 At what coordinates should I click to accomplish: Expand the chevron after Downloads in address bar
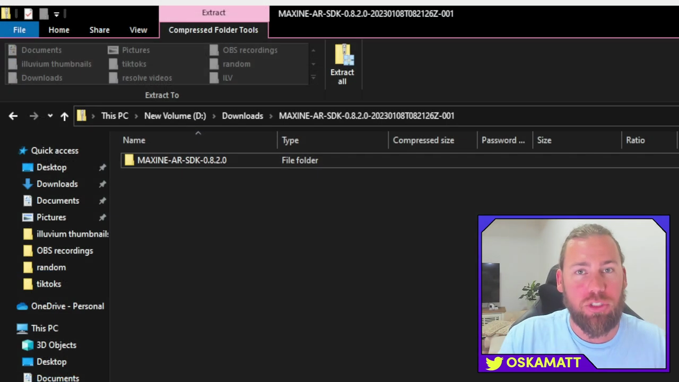point(271,116)
